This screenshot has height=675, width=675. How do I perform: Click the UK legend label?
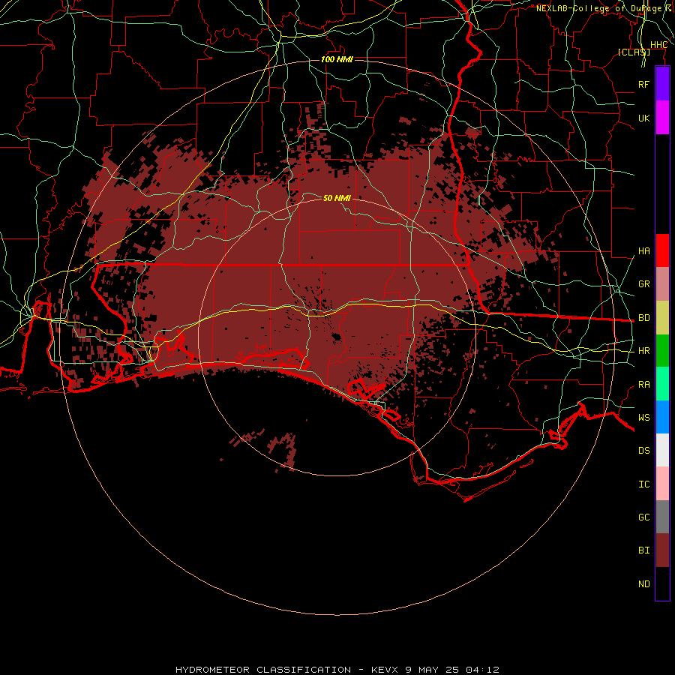[x=643, y=118]
